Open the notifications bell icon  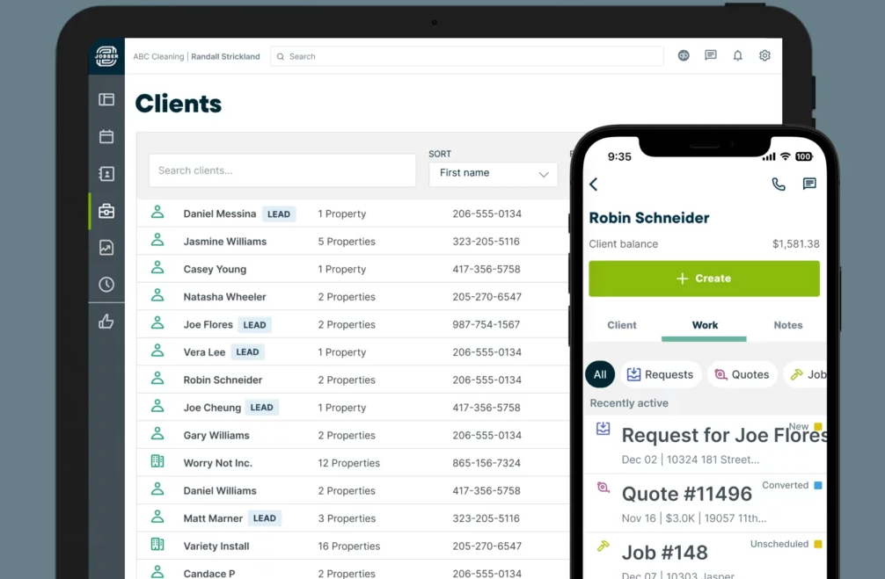tap(737, 55)
